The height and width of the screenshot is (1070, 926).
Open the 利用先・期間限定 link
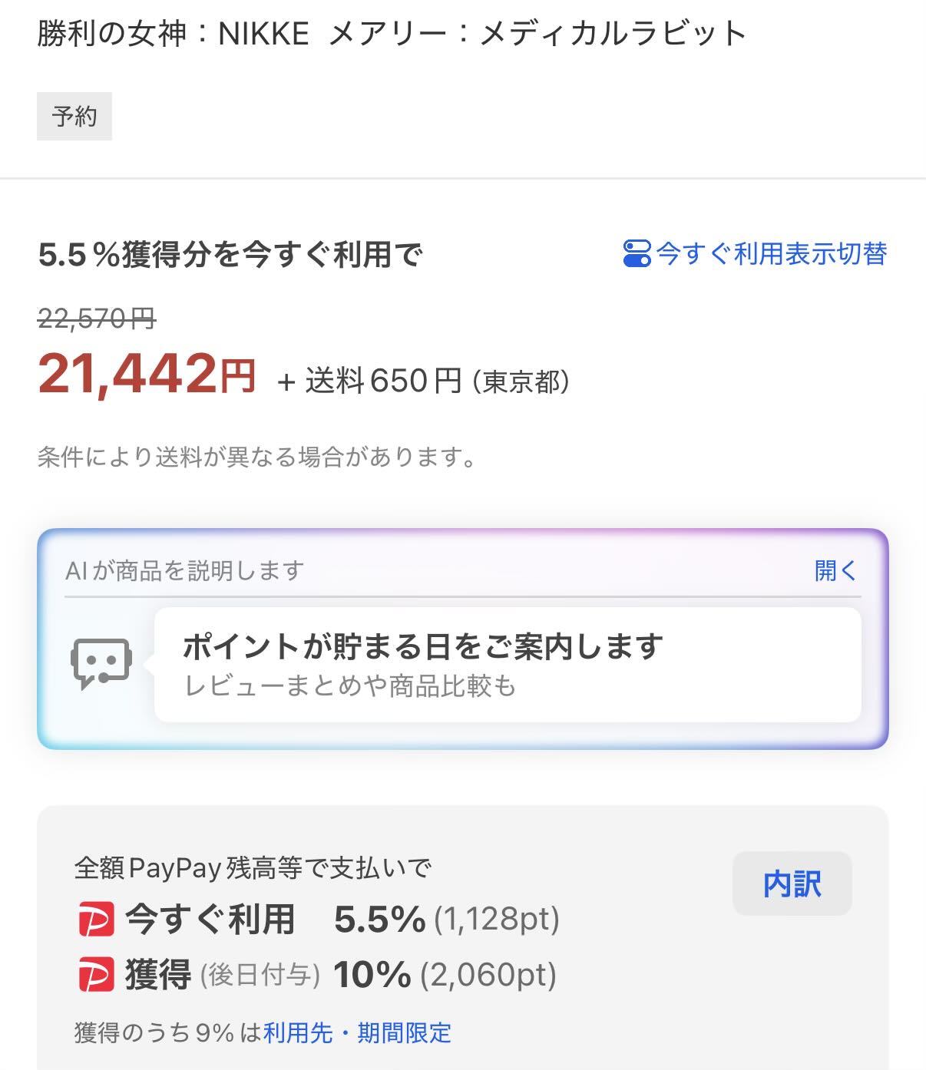(x=357, y=1033)
